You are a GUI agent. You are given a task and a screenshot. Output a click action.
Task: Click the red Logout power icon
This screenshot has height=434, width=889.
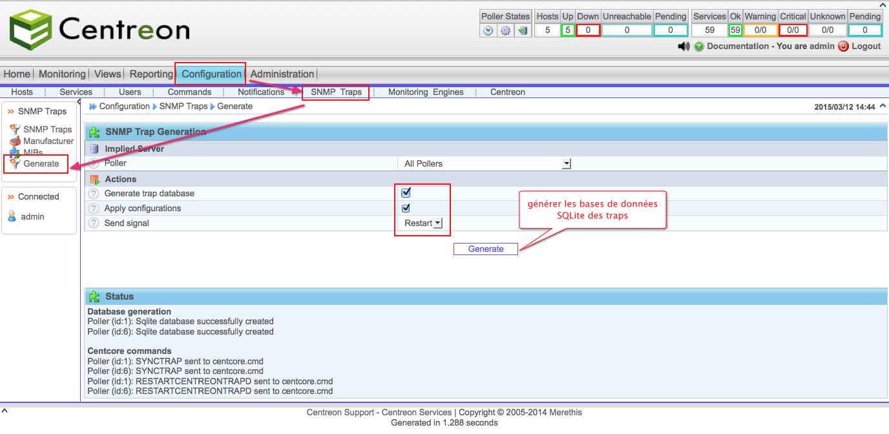tap(843, 46)
